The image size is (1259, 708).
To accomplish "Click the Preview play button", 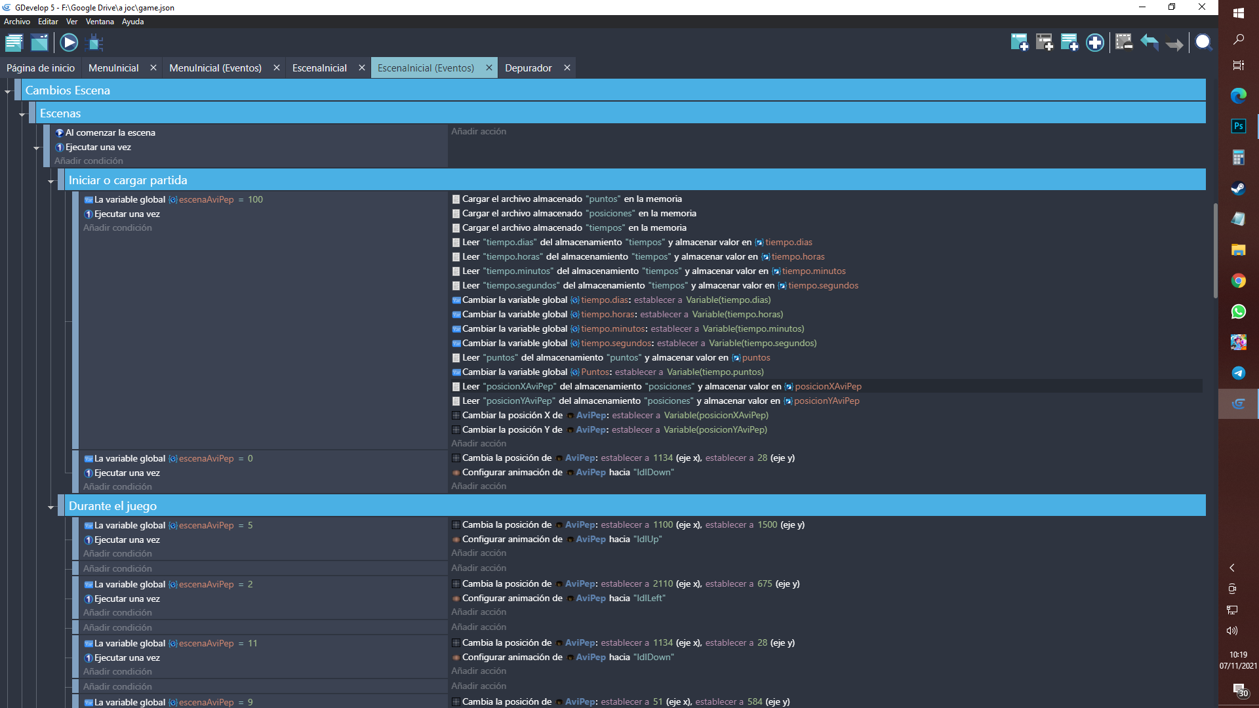I will click(x=69, y=43).
